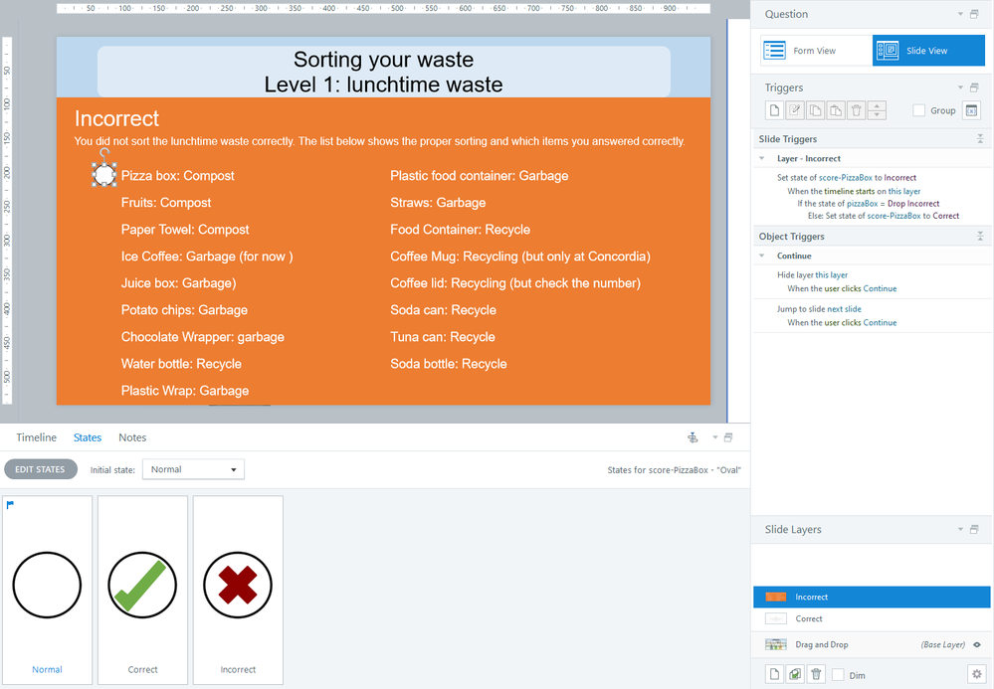Edit the selected trigger

tap(794, 110)
